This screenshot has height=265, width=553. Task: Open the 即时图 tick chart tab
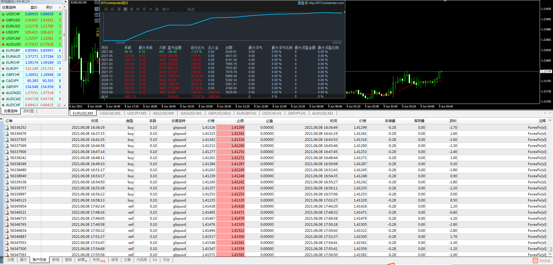click(29, 111)
